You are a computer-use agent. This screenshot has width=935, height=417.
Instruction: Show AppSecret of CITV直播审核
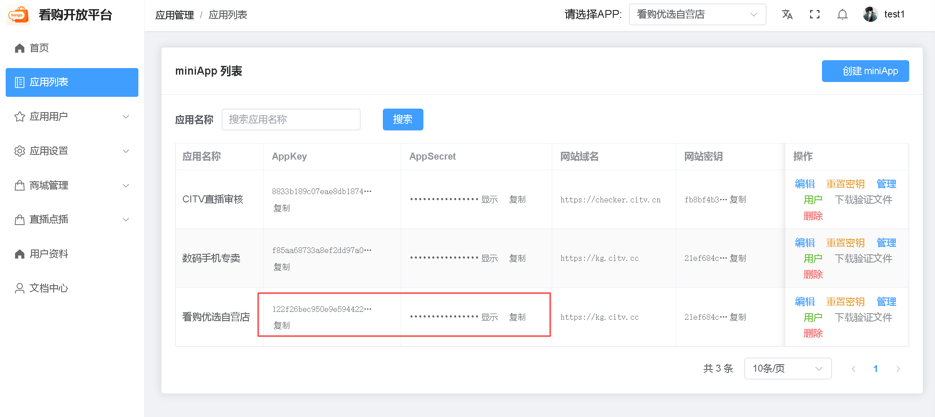pos(490,199)
